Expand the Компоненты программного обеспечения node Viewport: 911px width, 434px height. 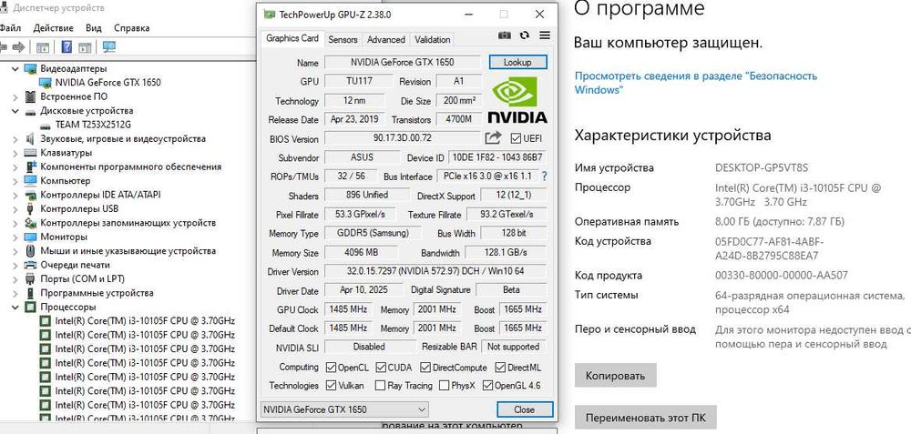coord(15,167)
